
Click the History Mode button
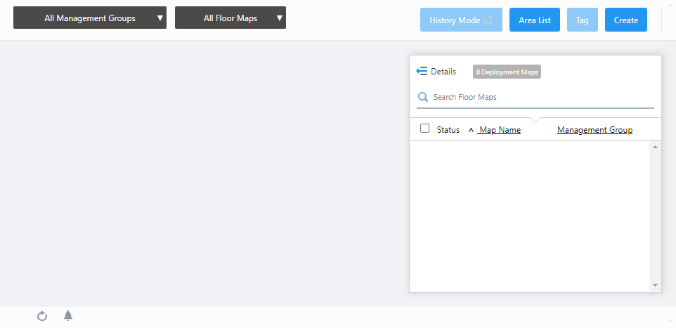click(x=461, y=20)
